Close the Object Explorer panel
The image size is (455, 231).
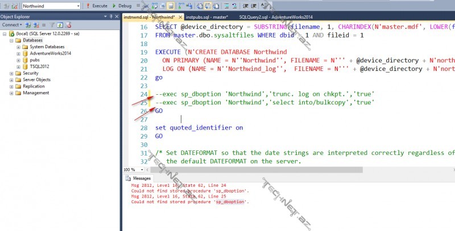pyautogui.click(x=117, y=17)
